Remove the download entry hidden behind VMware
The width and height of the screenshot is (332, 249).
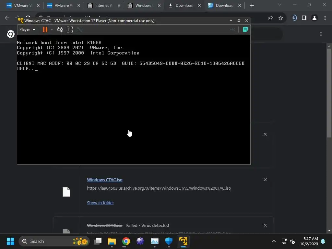click(265, 134)
